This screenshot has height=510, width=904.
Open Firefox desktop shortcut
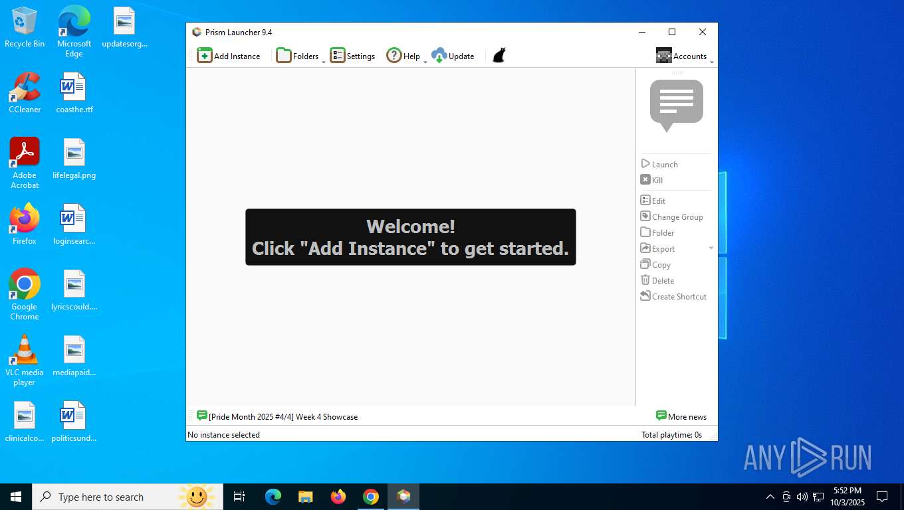tap(25, 224)
